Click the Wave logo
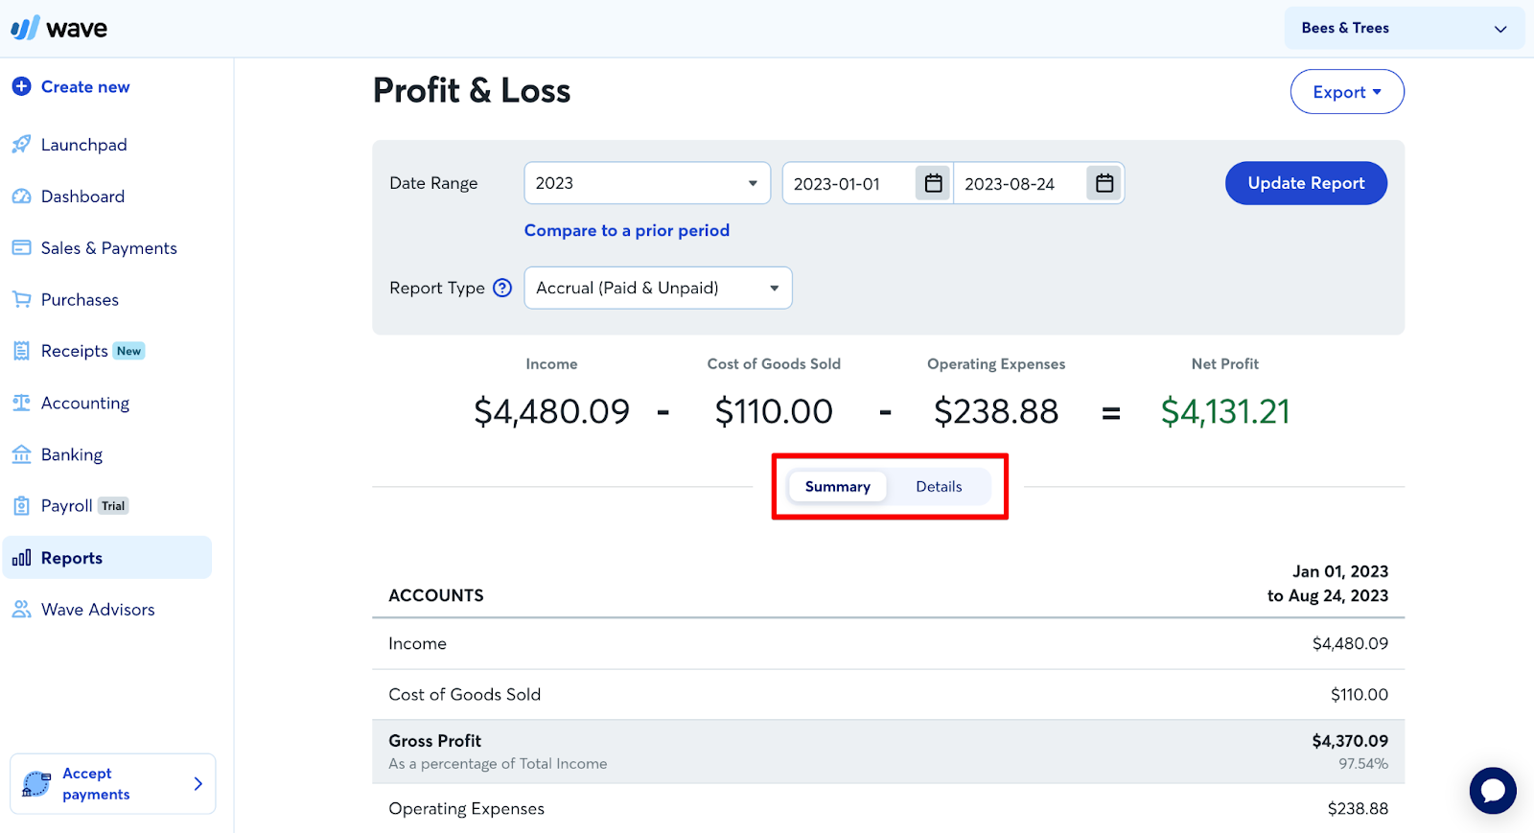 59,27
